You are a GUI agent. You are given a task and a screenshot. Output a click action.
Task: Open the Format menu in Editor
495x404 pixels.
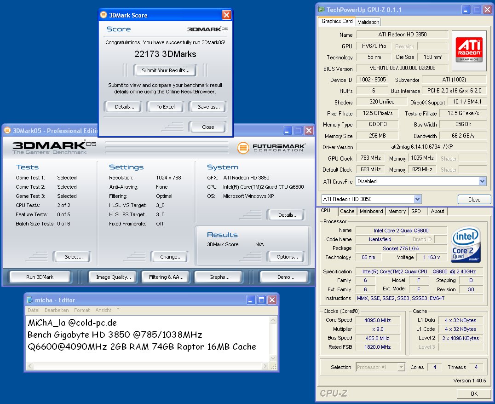click(x=82, y=310)
